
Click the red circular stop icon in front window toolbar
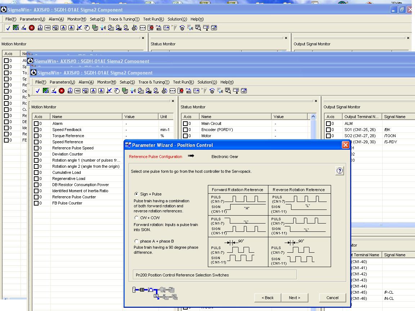pyautogui.click(x=62, y=91)
